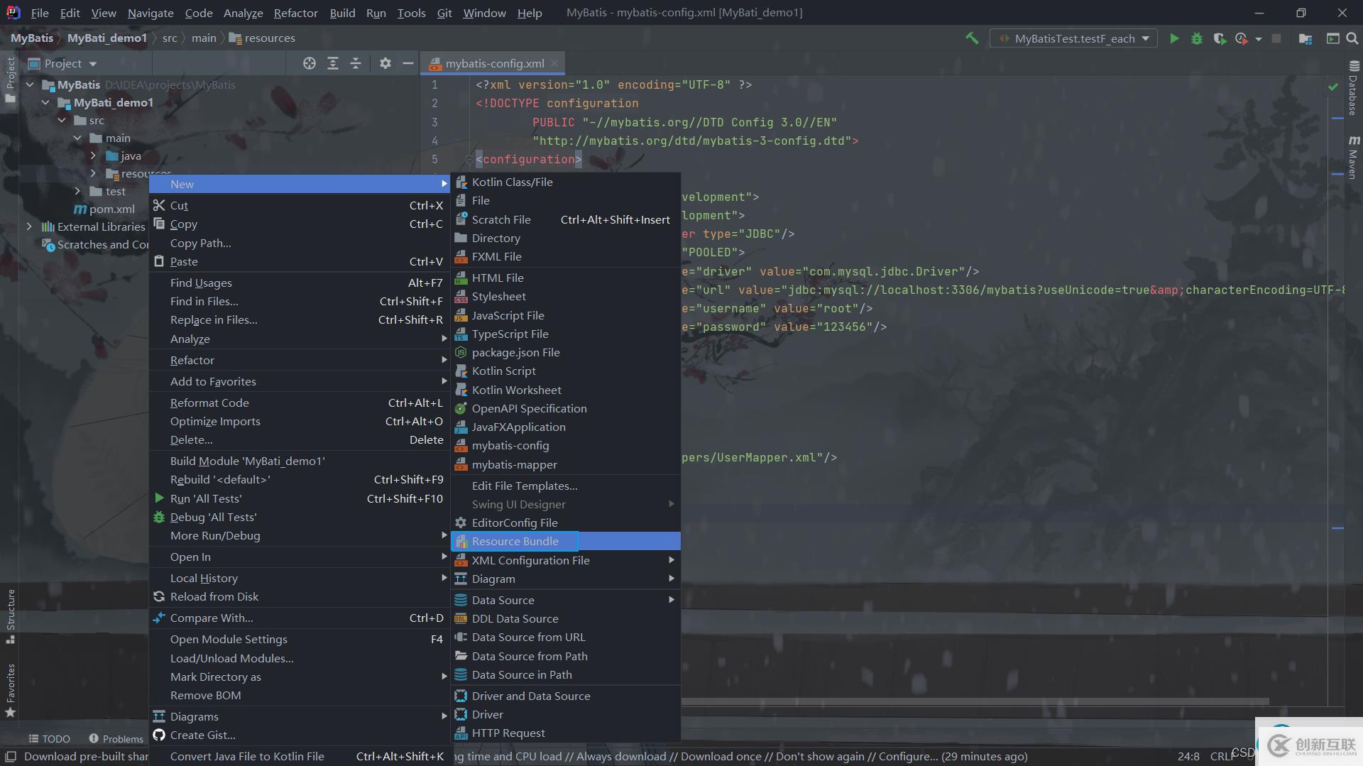This screenshot has height=766, width=1363.
Task: Expand the java folder node
Action: tap(93, 155)
